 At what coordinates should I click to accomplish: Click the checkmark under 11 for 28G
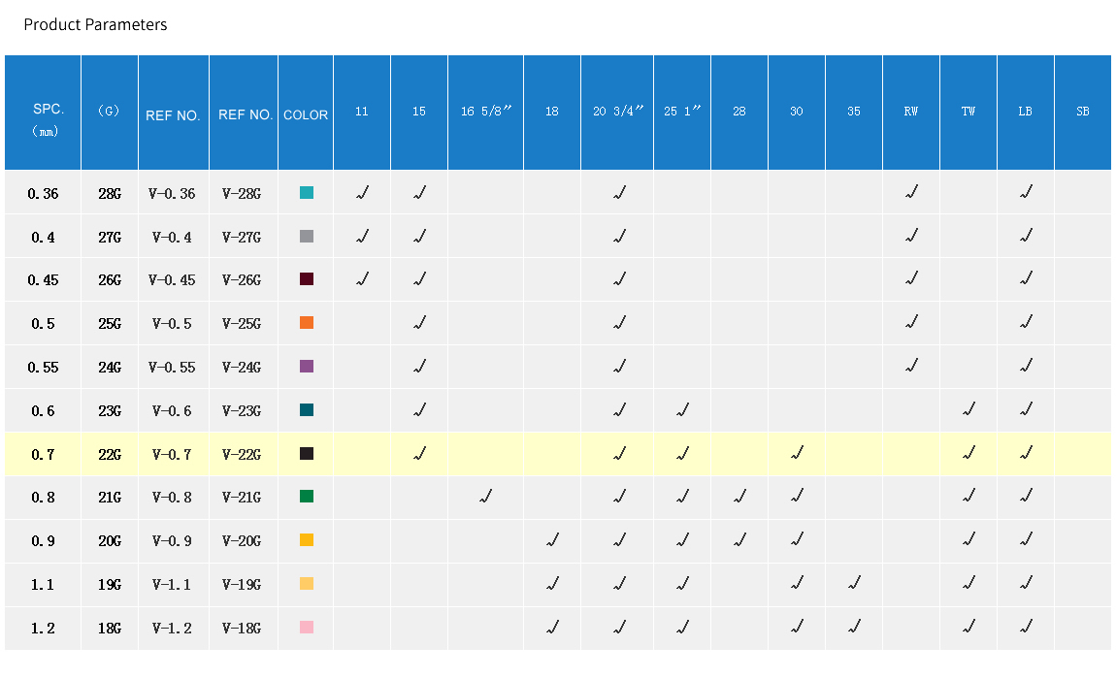point(362,193)
